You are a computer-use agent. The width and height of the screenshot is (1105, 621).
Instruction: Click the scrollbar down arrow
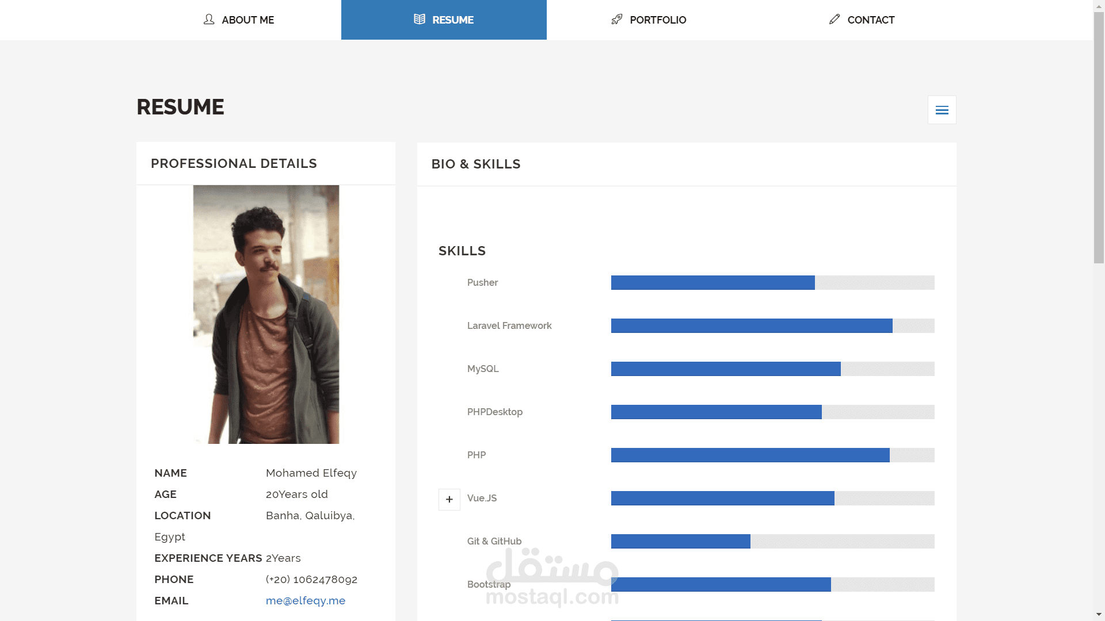pyautogui.click(x=1099, y=615)
